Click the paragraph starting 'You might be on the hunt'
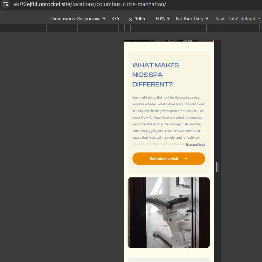Viewport: 262px width, 262px height. [169, 121]
